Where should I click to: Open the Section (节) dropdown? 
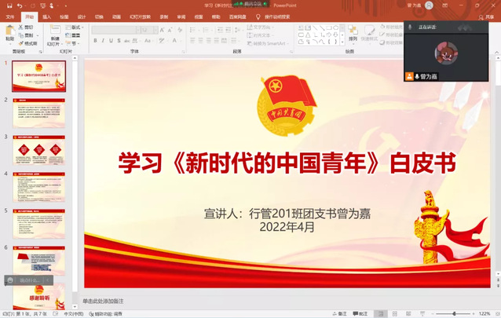[72, 43]
